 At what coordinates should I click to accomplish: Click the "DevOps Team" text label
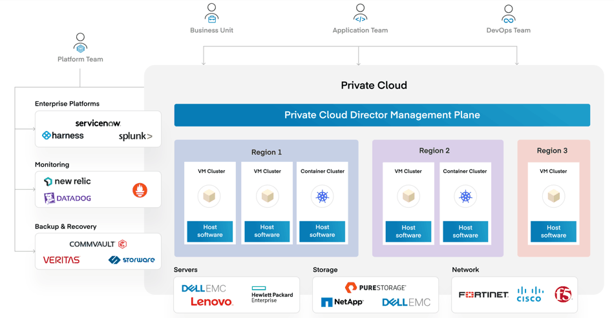[508, 30]
